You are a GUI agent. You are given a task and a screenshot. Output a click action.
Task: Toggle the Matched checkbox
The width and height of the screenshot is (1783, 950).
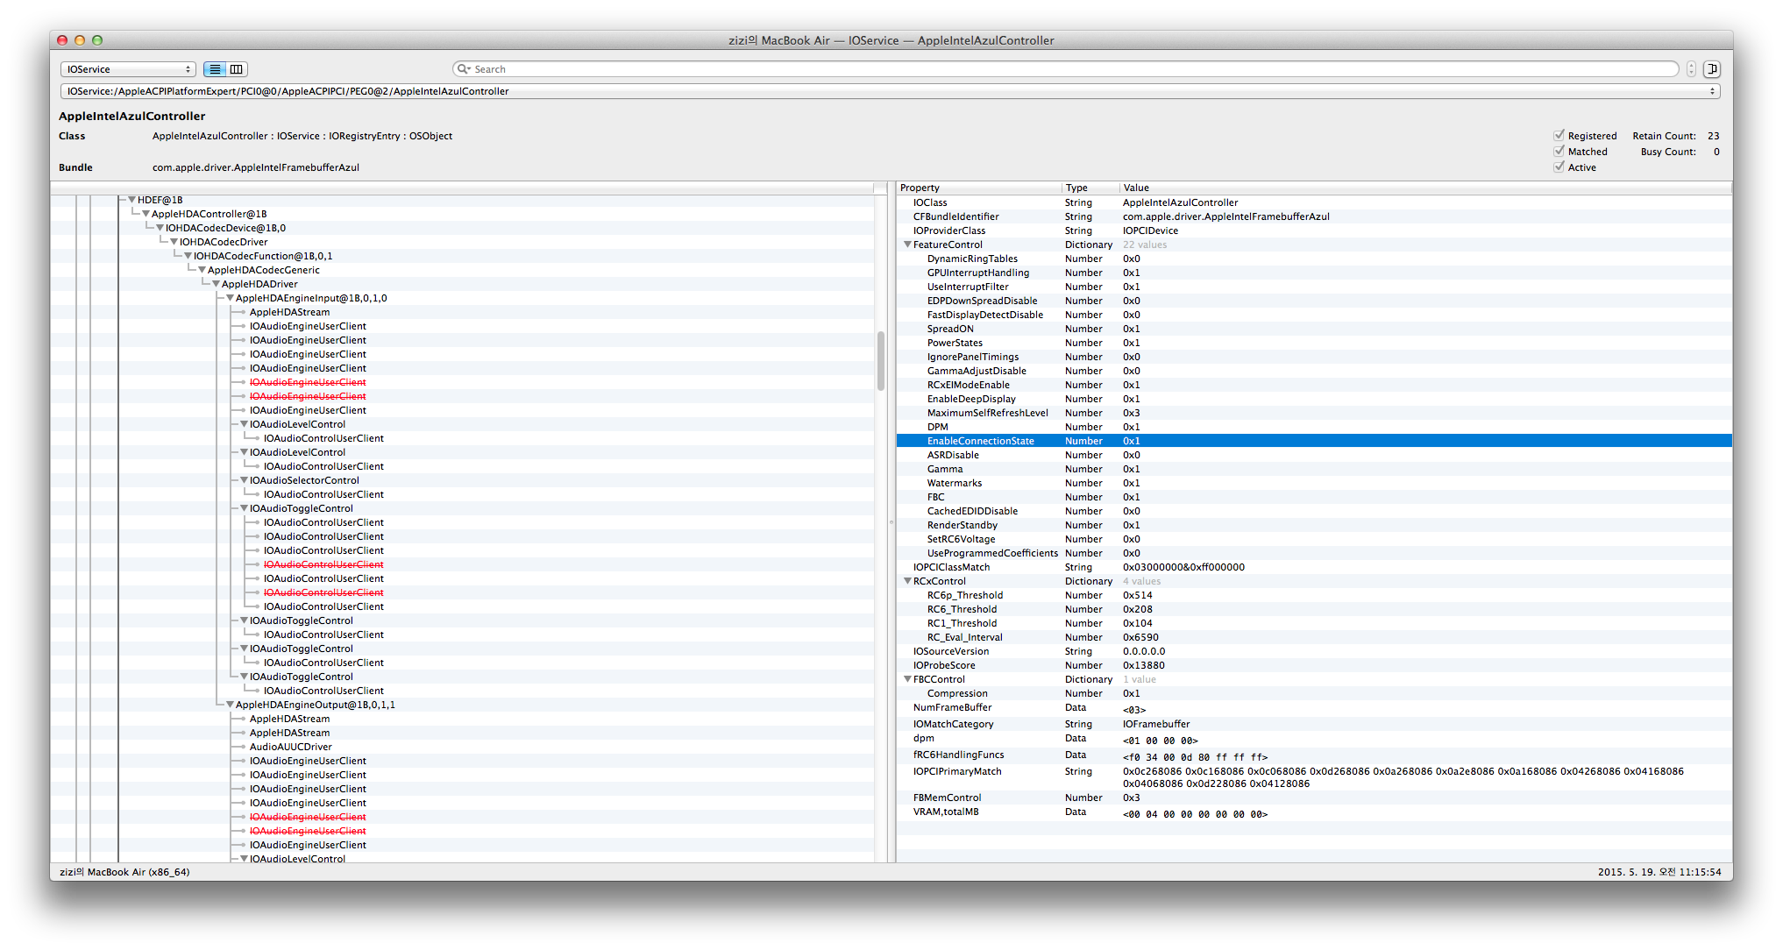coord(1559,152)
